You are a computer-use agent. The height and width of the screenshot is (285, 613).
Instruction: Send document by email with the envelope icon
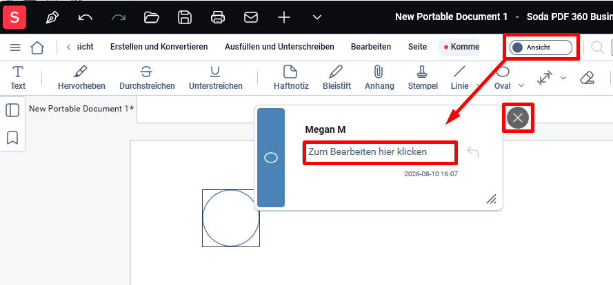click(251, 18)
